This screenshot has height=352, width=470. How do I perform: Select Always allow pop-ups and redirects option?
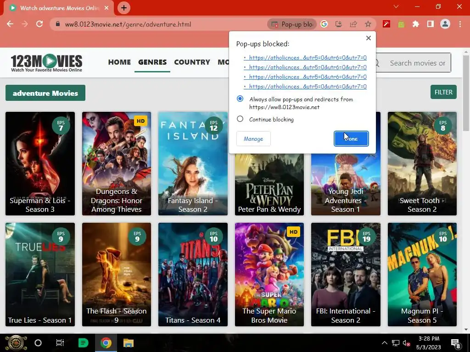pos(240,99)
